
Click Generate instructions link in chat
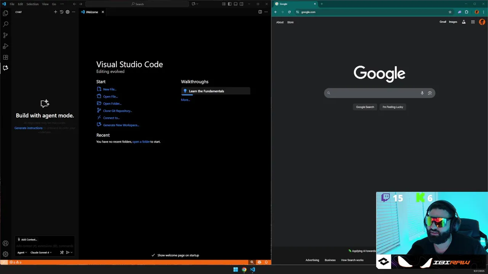[28, 128]
